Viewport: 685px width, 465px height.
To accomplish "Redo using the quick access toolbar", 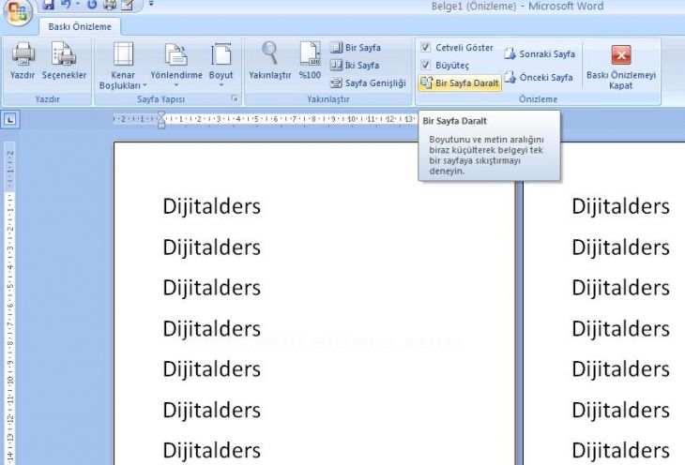I will coord(92,5).
